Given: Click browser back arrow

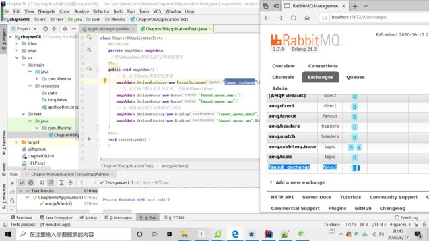Looking at the screenshot, I should pyautogui.click(x=267, y=18).
